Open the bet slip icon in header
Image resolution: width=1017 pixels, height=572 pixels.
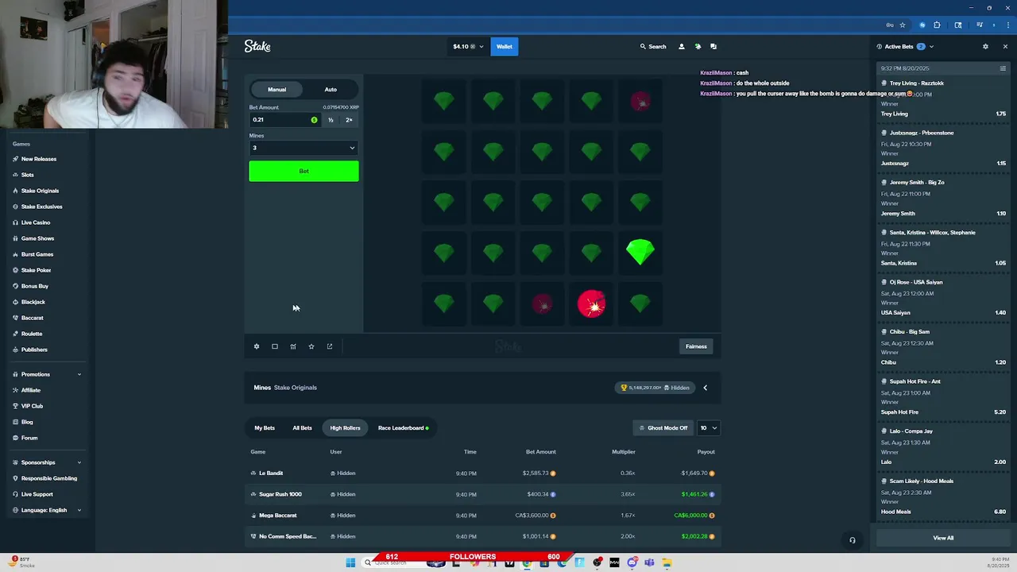pos(713,46)
